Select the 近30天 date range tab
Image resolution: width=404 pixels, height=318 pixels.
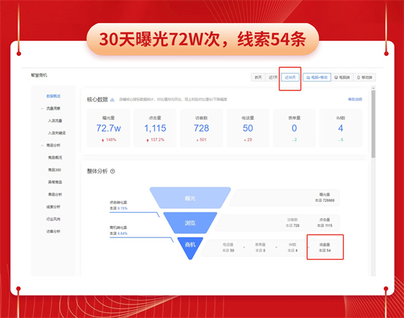pos(290,77)
